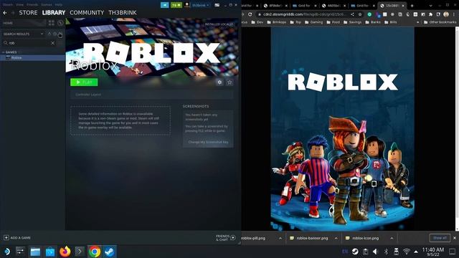The height and width of the screenshot is (258, 459).
Task: Open the Games menu in Steam
Action: coord(46,5)
